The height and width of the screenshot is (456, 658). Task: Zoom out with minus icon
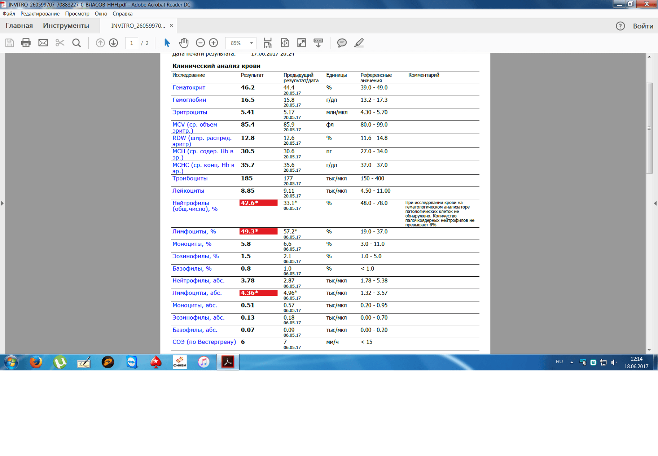coord(200,43)
